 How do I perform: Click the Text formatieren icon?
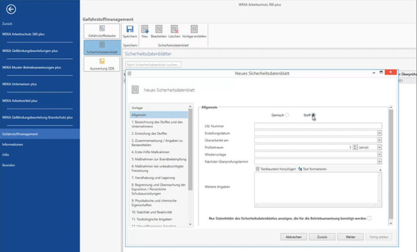300,169
